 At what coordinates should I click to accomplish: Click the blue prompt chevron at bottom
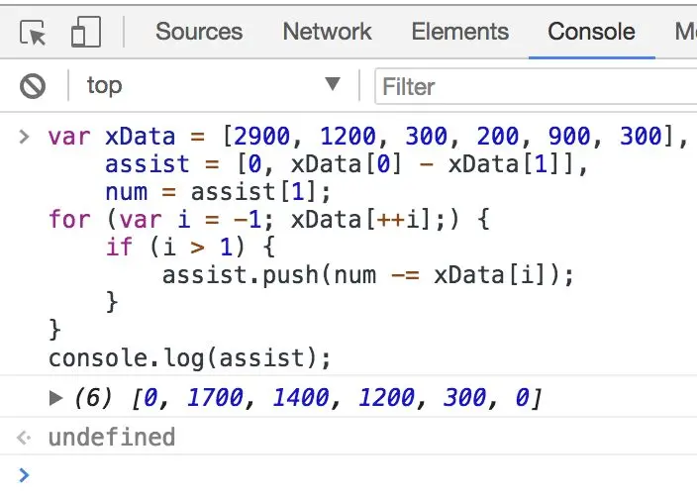click(x=24, y=475)
